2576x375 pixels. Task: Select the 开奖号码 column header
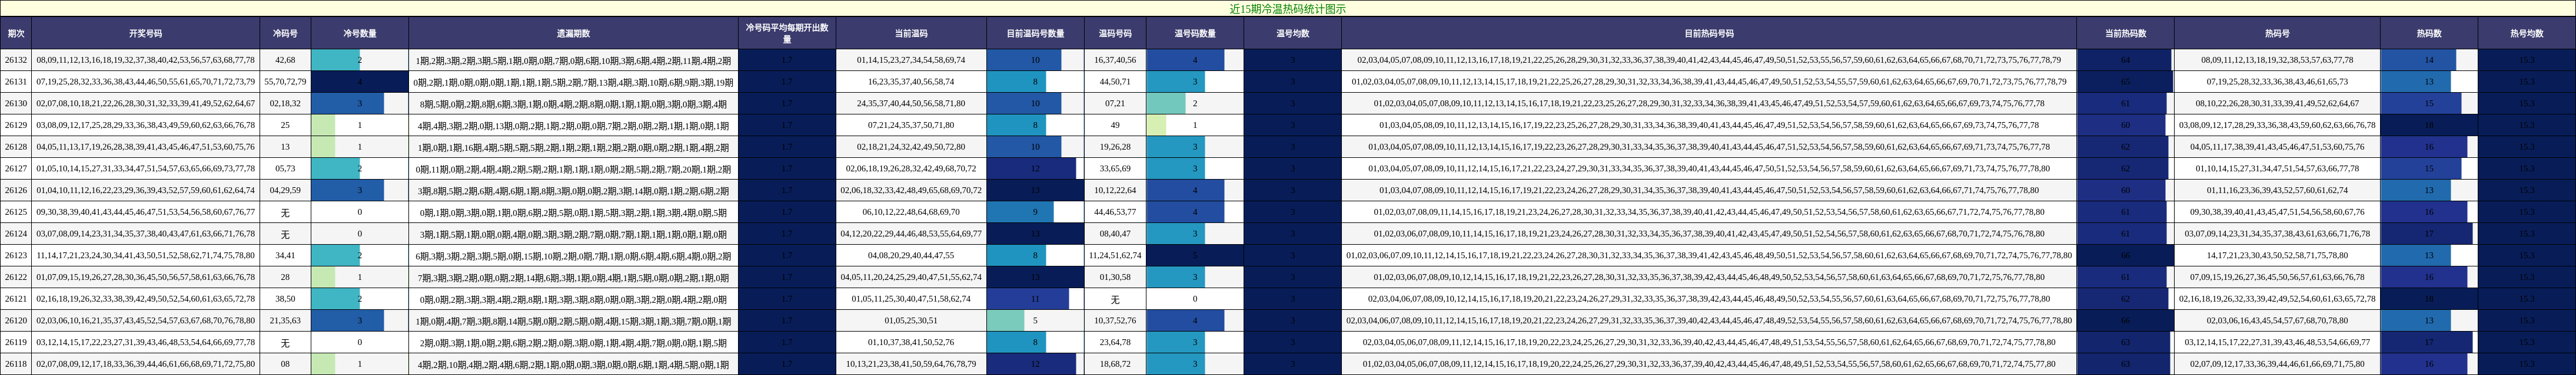pyautogui.click(x=146, y=33)
